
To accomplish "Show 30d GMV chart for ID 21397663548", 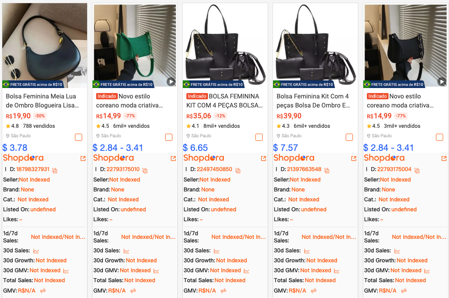I will pos(337,270).
